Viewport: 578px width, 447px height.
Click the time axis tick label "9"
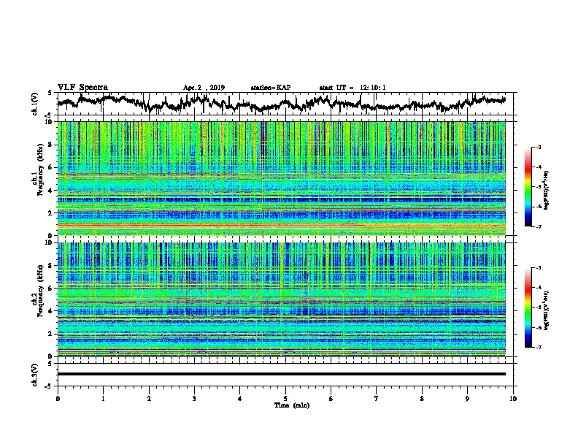click(x=467, y=398)
